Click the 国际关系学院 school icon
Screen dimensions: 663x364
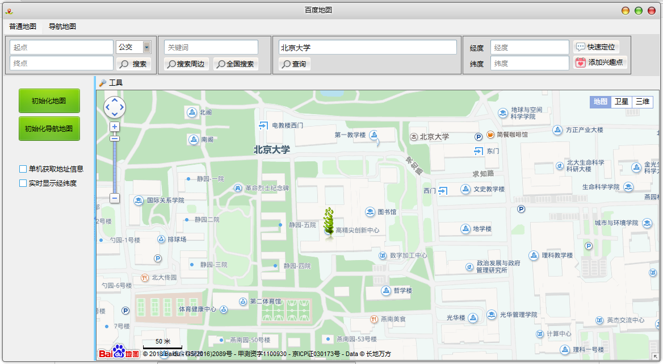coord(139,200)
